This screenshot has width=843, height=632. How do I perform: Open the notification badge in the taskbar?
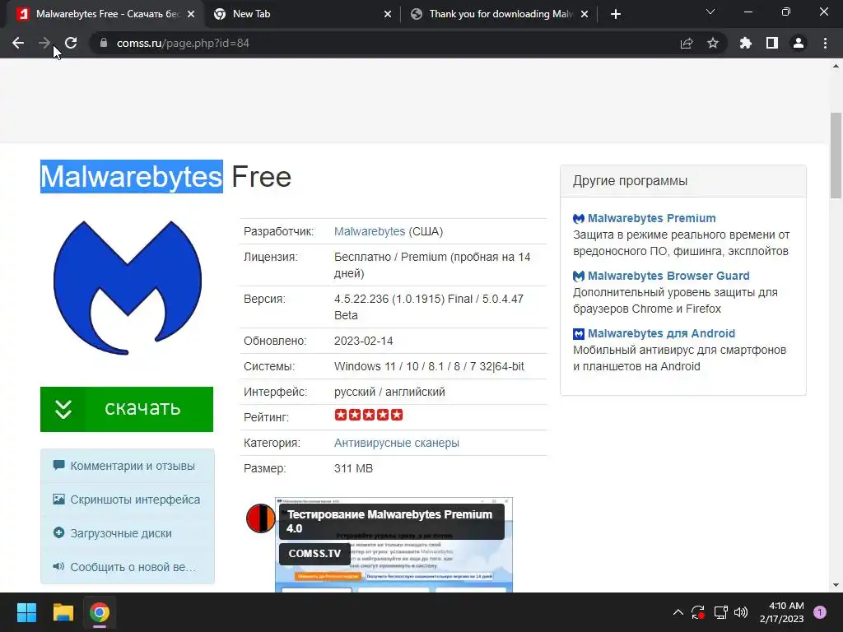coord(820,612)
